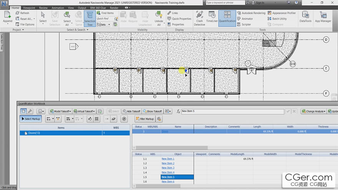Open the Animation ribbon tab
The width and height of the screenshot is (338, 190).
click(58, 8)
